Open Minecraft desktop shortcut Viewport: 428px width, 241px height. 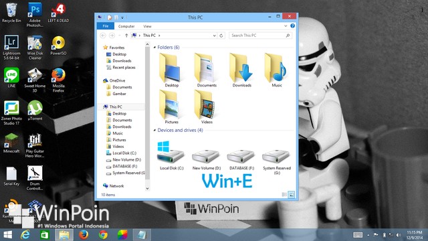pyautogui.click(x=11, y=143)
